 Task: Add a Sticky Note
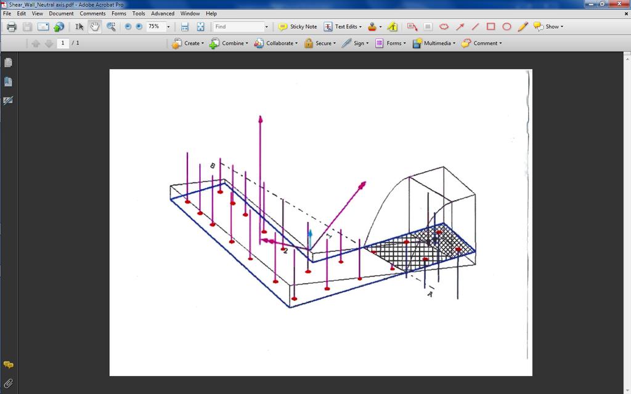tap(298, 27)
